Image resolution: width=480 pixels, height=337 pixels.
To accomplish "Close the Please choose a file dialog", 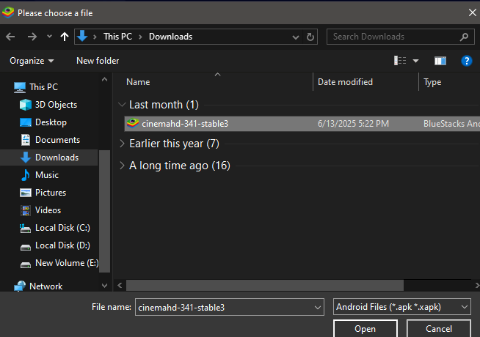I will click(x=473, y=12).
